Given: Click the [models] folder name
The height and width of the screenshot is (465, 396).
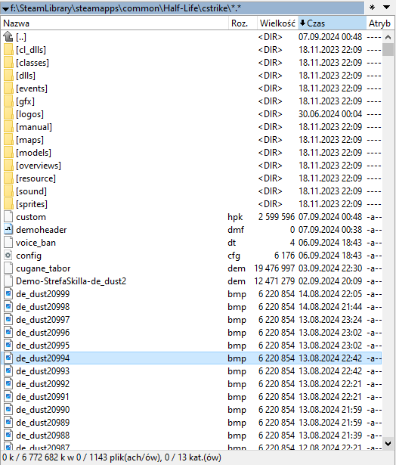Looking at the screenshot, I should point(33,153).
